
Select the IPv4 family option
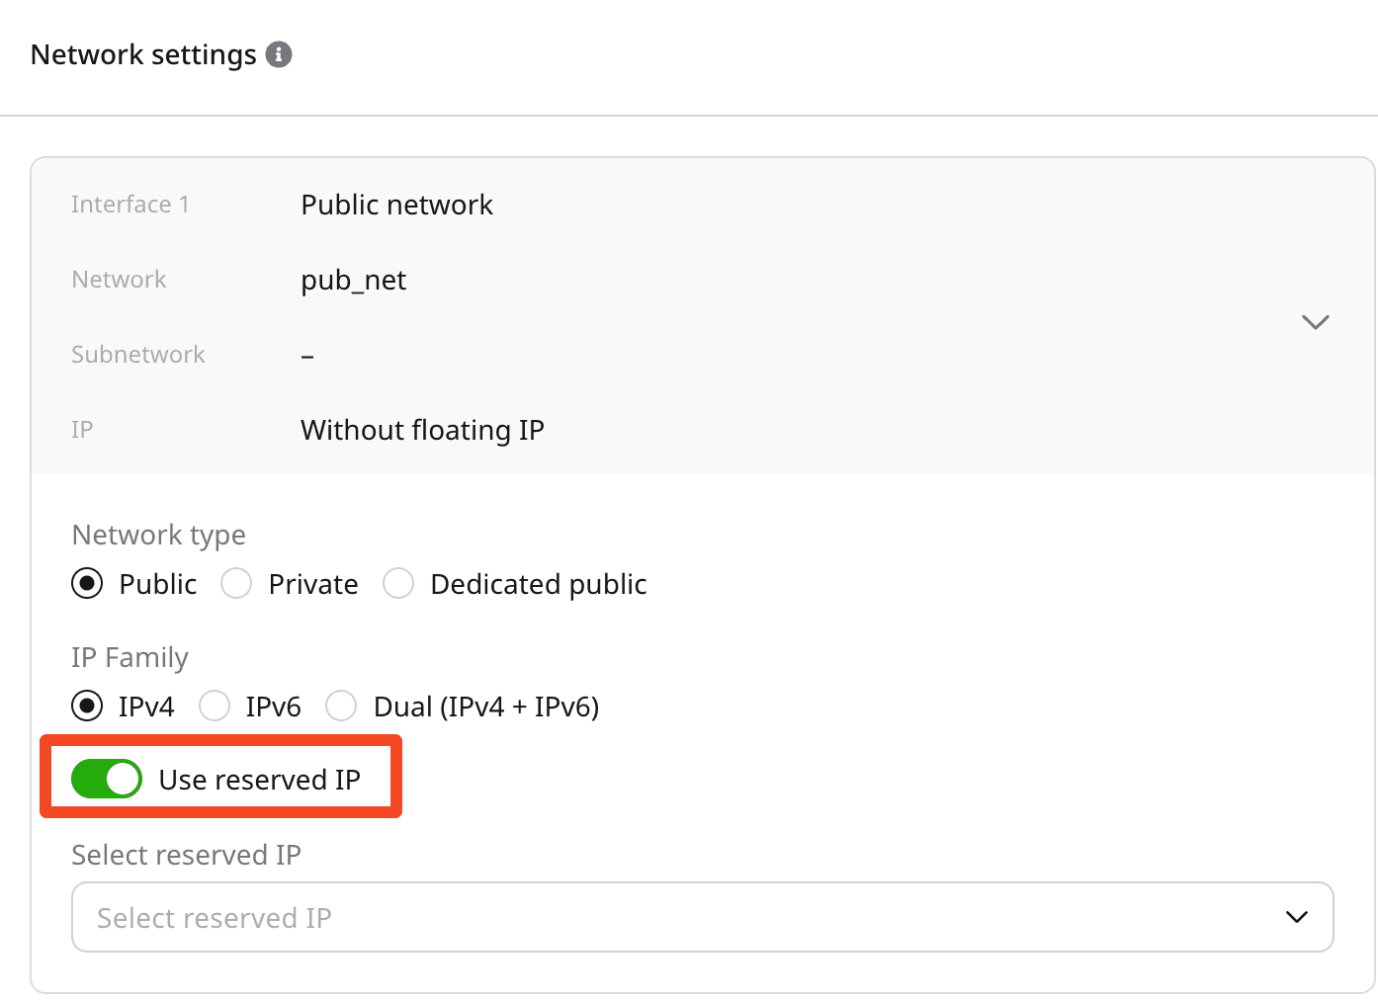[88, 707]
